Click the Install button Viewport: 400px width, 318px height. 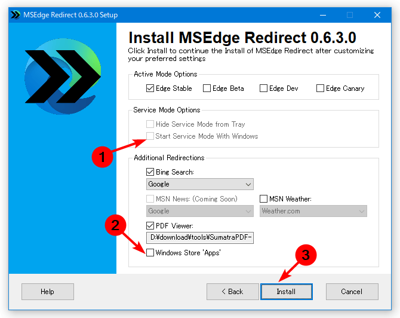click(x=287, y=292)
